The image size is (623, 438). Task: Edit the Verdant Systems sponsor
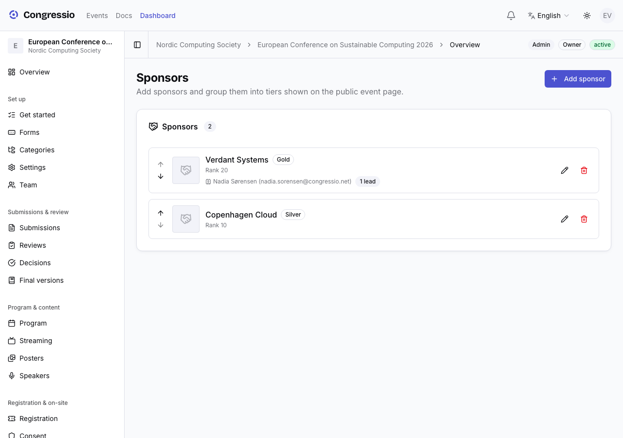tap(565, 170)
